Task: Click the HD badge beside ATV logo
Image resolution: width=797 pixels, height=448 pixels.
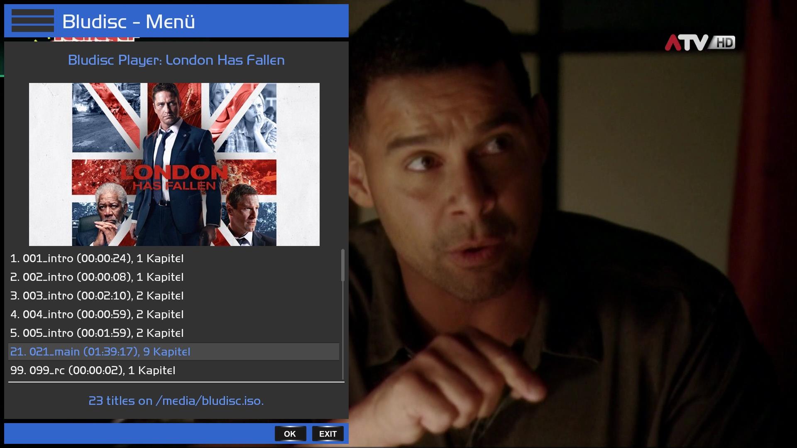Action: pos(724,43)
